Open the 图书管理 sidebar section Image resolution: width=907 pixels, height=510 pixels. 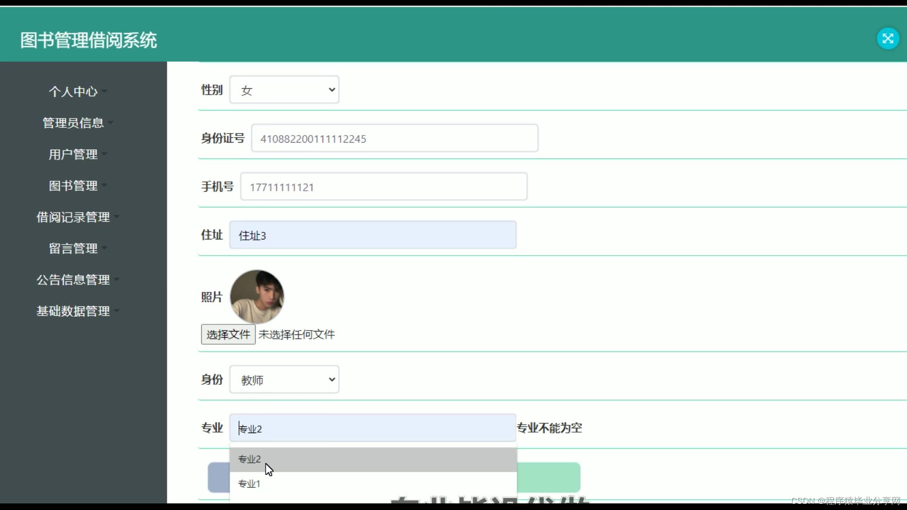click(x=73, y=186)
